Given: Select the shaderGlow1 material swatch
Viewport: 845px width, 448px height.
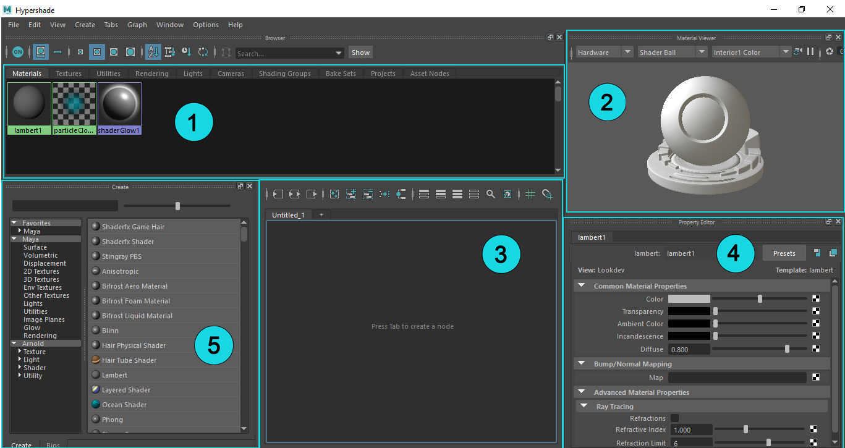Looking at the screenshot, I should tap(119, 109).
